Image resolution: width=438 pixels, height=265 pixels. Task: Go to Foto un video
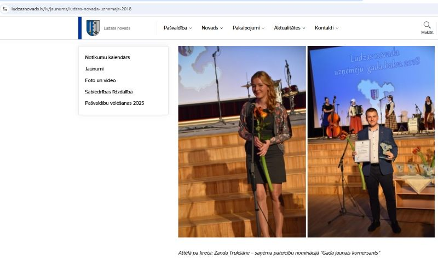tap(100, 80)
